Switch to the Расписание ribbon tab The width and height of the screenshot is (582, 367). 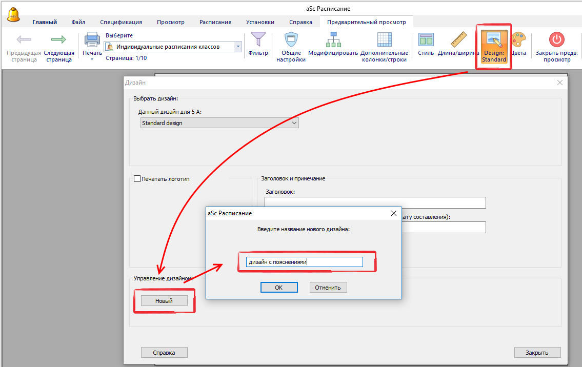(215, 22)
